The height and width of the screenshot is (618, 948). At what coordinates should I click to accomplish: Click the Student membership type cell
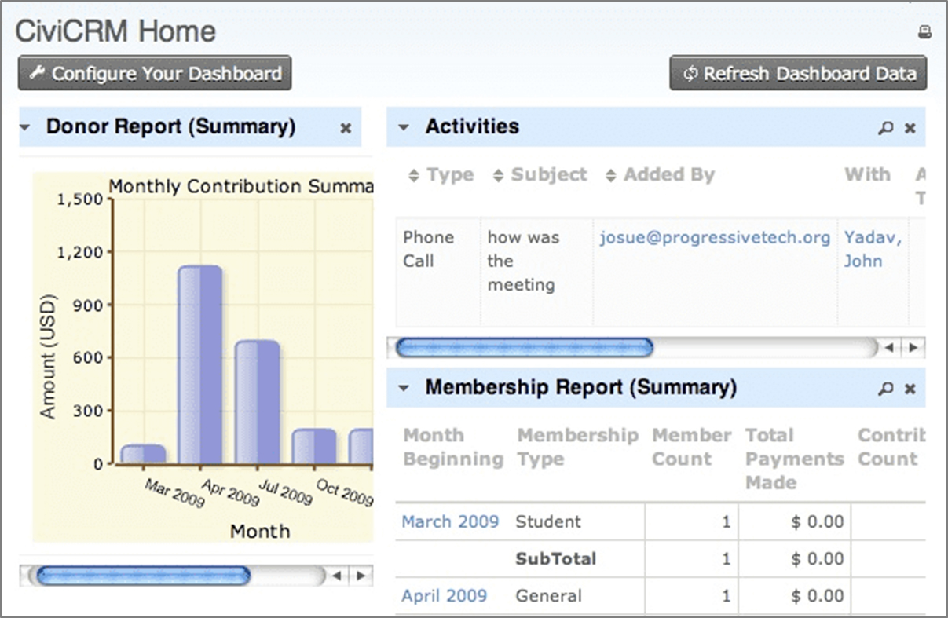(548, 522)
